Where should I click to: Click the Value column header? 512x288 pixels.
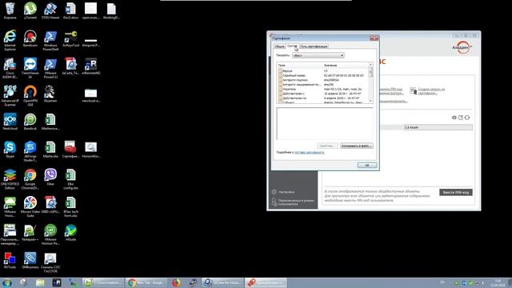click(346, 66)
